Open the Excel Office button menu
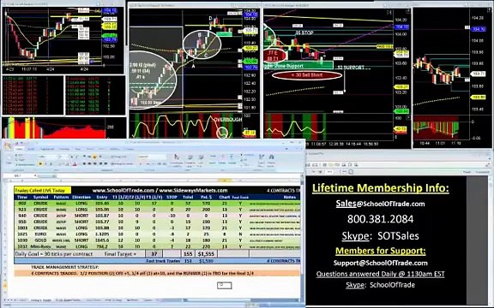494x308 pixels. coord(8,146)
